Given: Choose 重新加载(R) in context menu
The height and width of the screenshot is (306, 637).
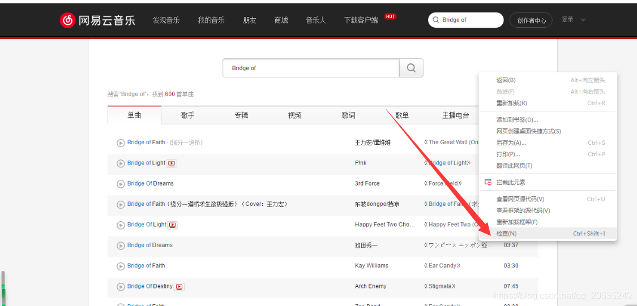Looking at the screenshot, I should coord(548,103).
